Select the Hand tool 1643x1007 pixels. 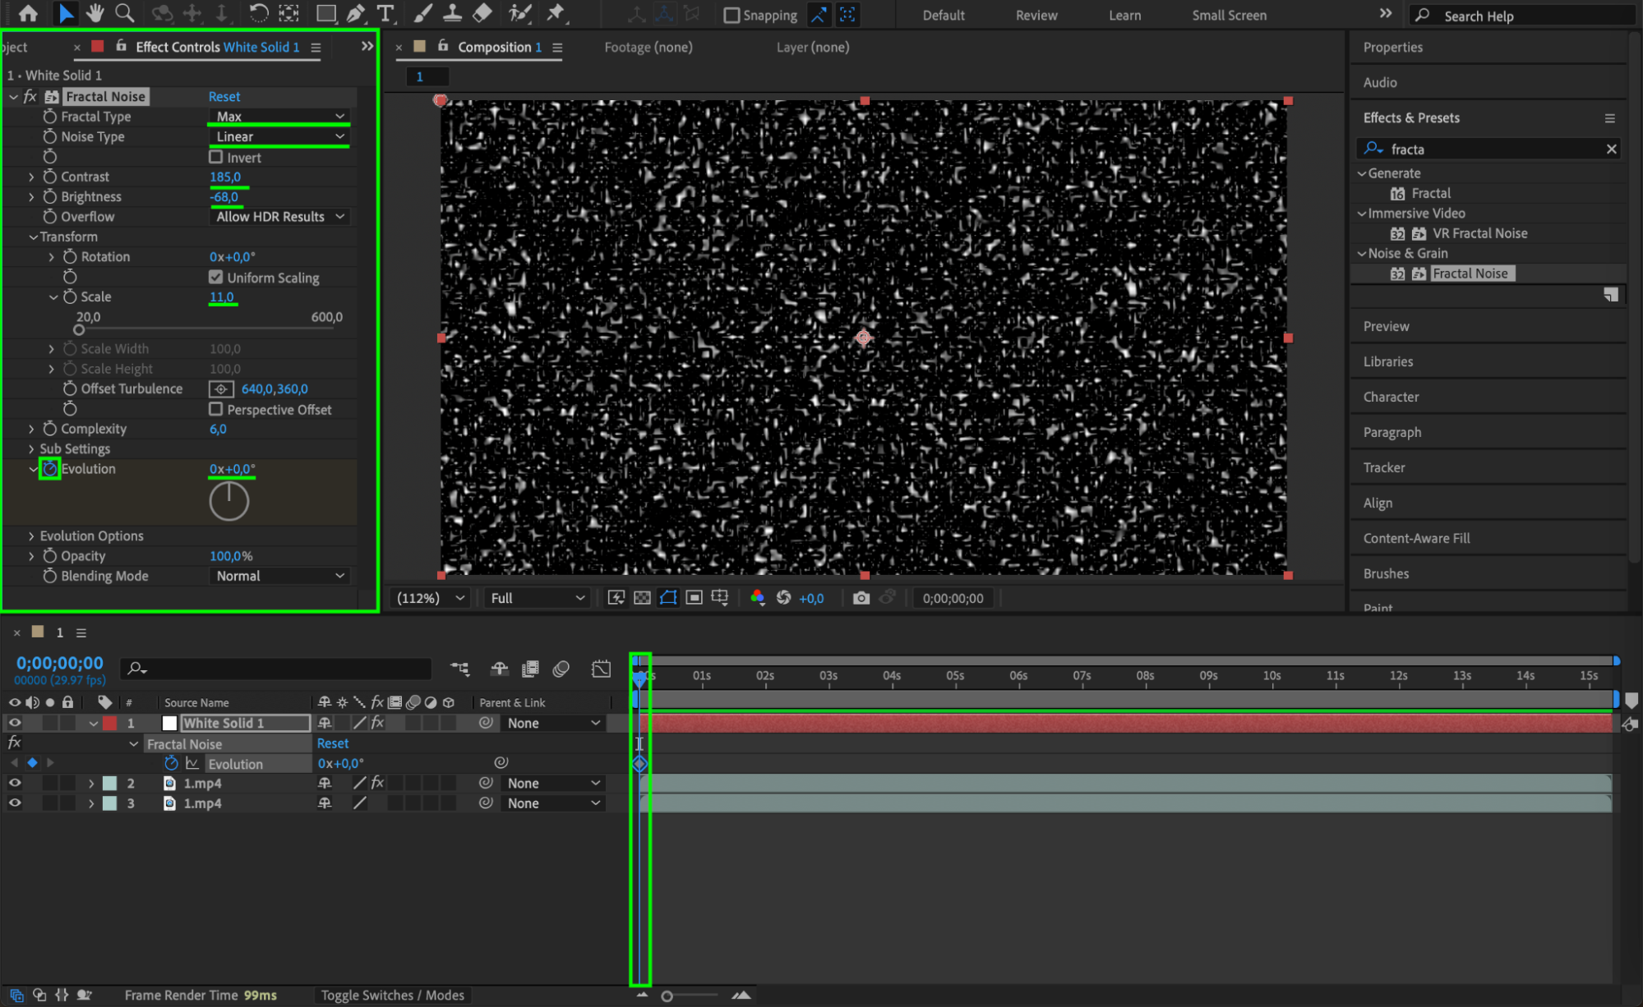coord(95,13)
